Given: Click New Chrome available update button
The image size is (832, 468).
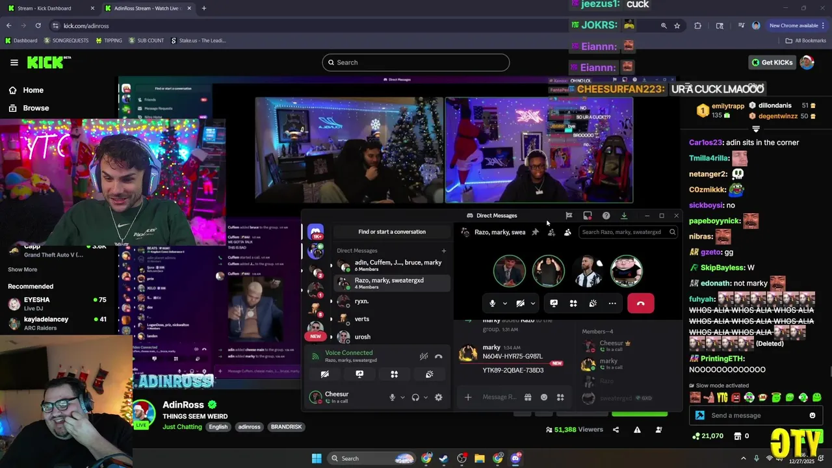Looking at the screenshot, I should point(797,25).
